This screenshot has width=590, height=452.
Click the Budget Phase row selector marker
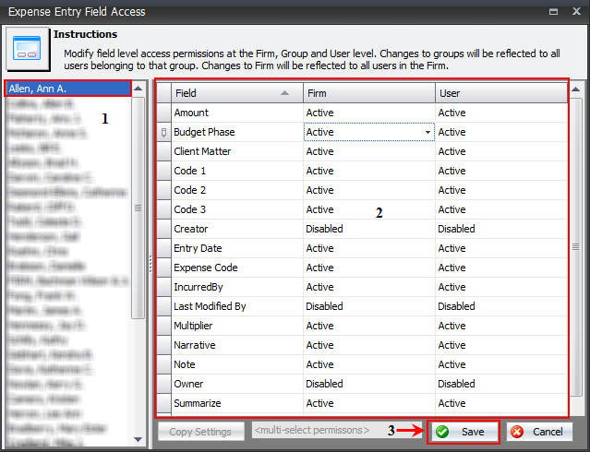pyautogui.click(x=163, y=132)
